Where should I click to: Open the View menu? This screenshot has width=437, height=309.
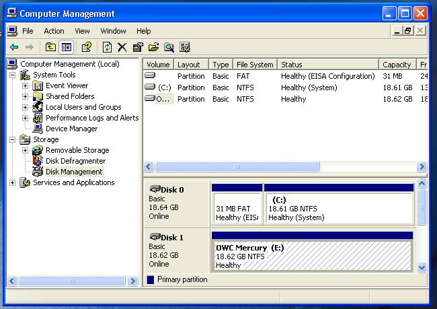(x=82, y=31)
